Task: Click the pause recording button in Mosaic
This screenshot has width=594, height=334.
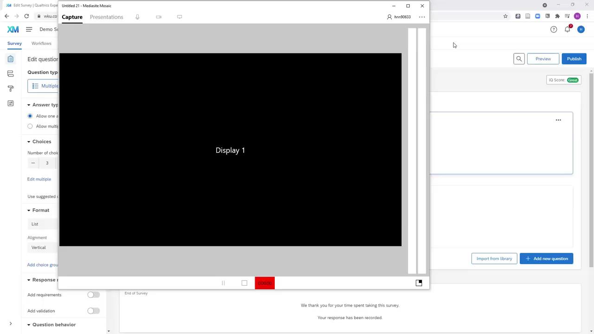Action: pyautogui.click(x=223, y=283)
